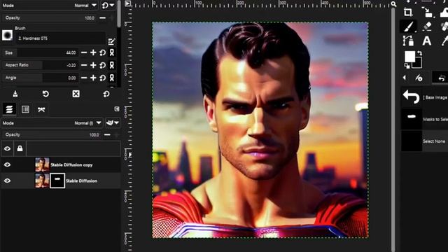The width and height of the screenshot is (448, 252).
Task: Toggle the Angle link chain
Action: [x=112, y=78]
